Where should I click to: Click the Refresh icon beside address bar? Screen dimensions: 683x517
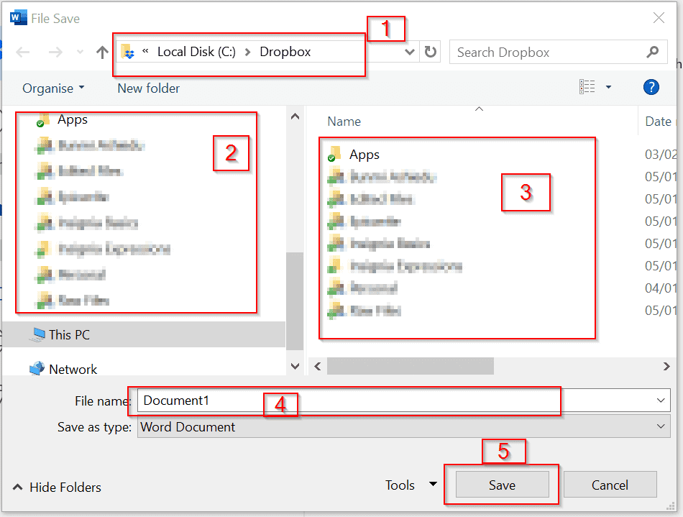431,52
